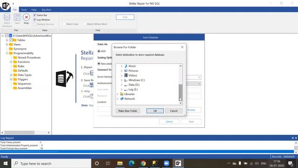Viewport: 298px width, 168px height.
Task: Open the Authentication dropdown
Action: pos(199,84)
